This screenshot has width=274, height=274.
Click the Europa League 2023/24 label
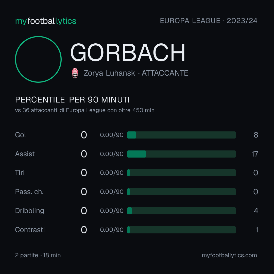[x=209, y=21]
